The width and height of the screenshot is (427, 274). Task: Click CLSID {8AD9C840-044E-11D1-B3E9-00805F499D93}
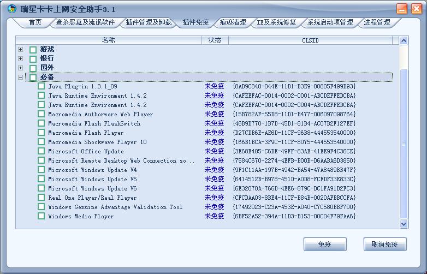pyautogui.click(x=294, y=86)
